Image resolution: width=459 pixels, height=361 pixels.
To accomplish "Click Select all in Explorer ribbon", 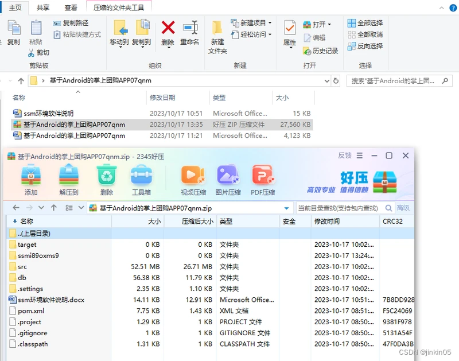I will click(365, 23).
